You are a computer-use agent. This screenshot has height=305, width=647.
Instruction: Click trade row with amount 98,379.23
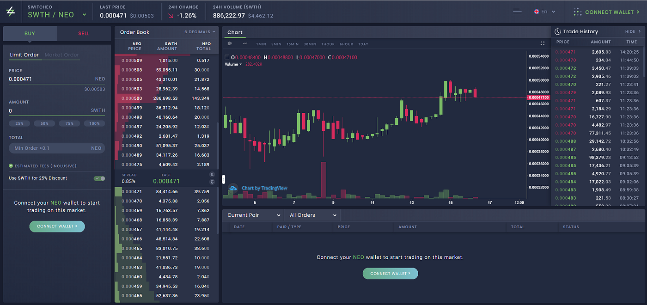[598, 158]
